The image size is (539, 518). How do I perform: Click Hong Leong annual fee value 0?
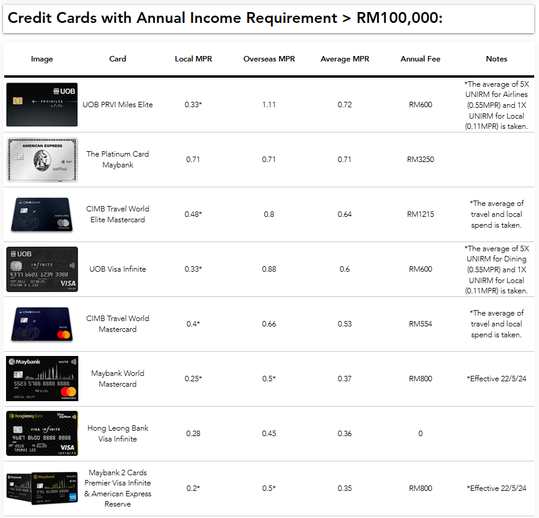420,434
